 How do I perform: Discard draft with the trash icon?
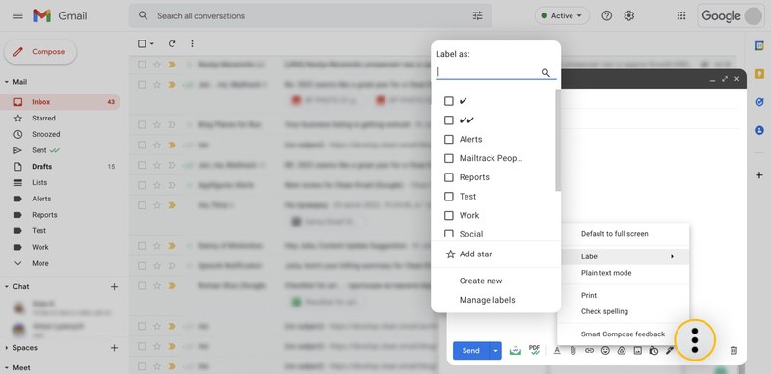coord(733,350)
